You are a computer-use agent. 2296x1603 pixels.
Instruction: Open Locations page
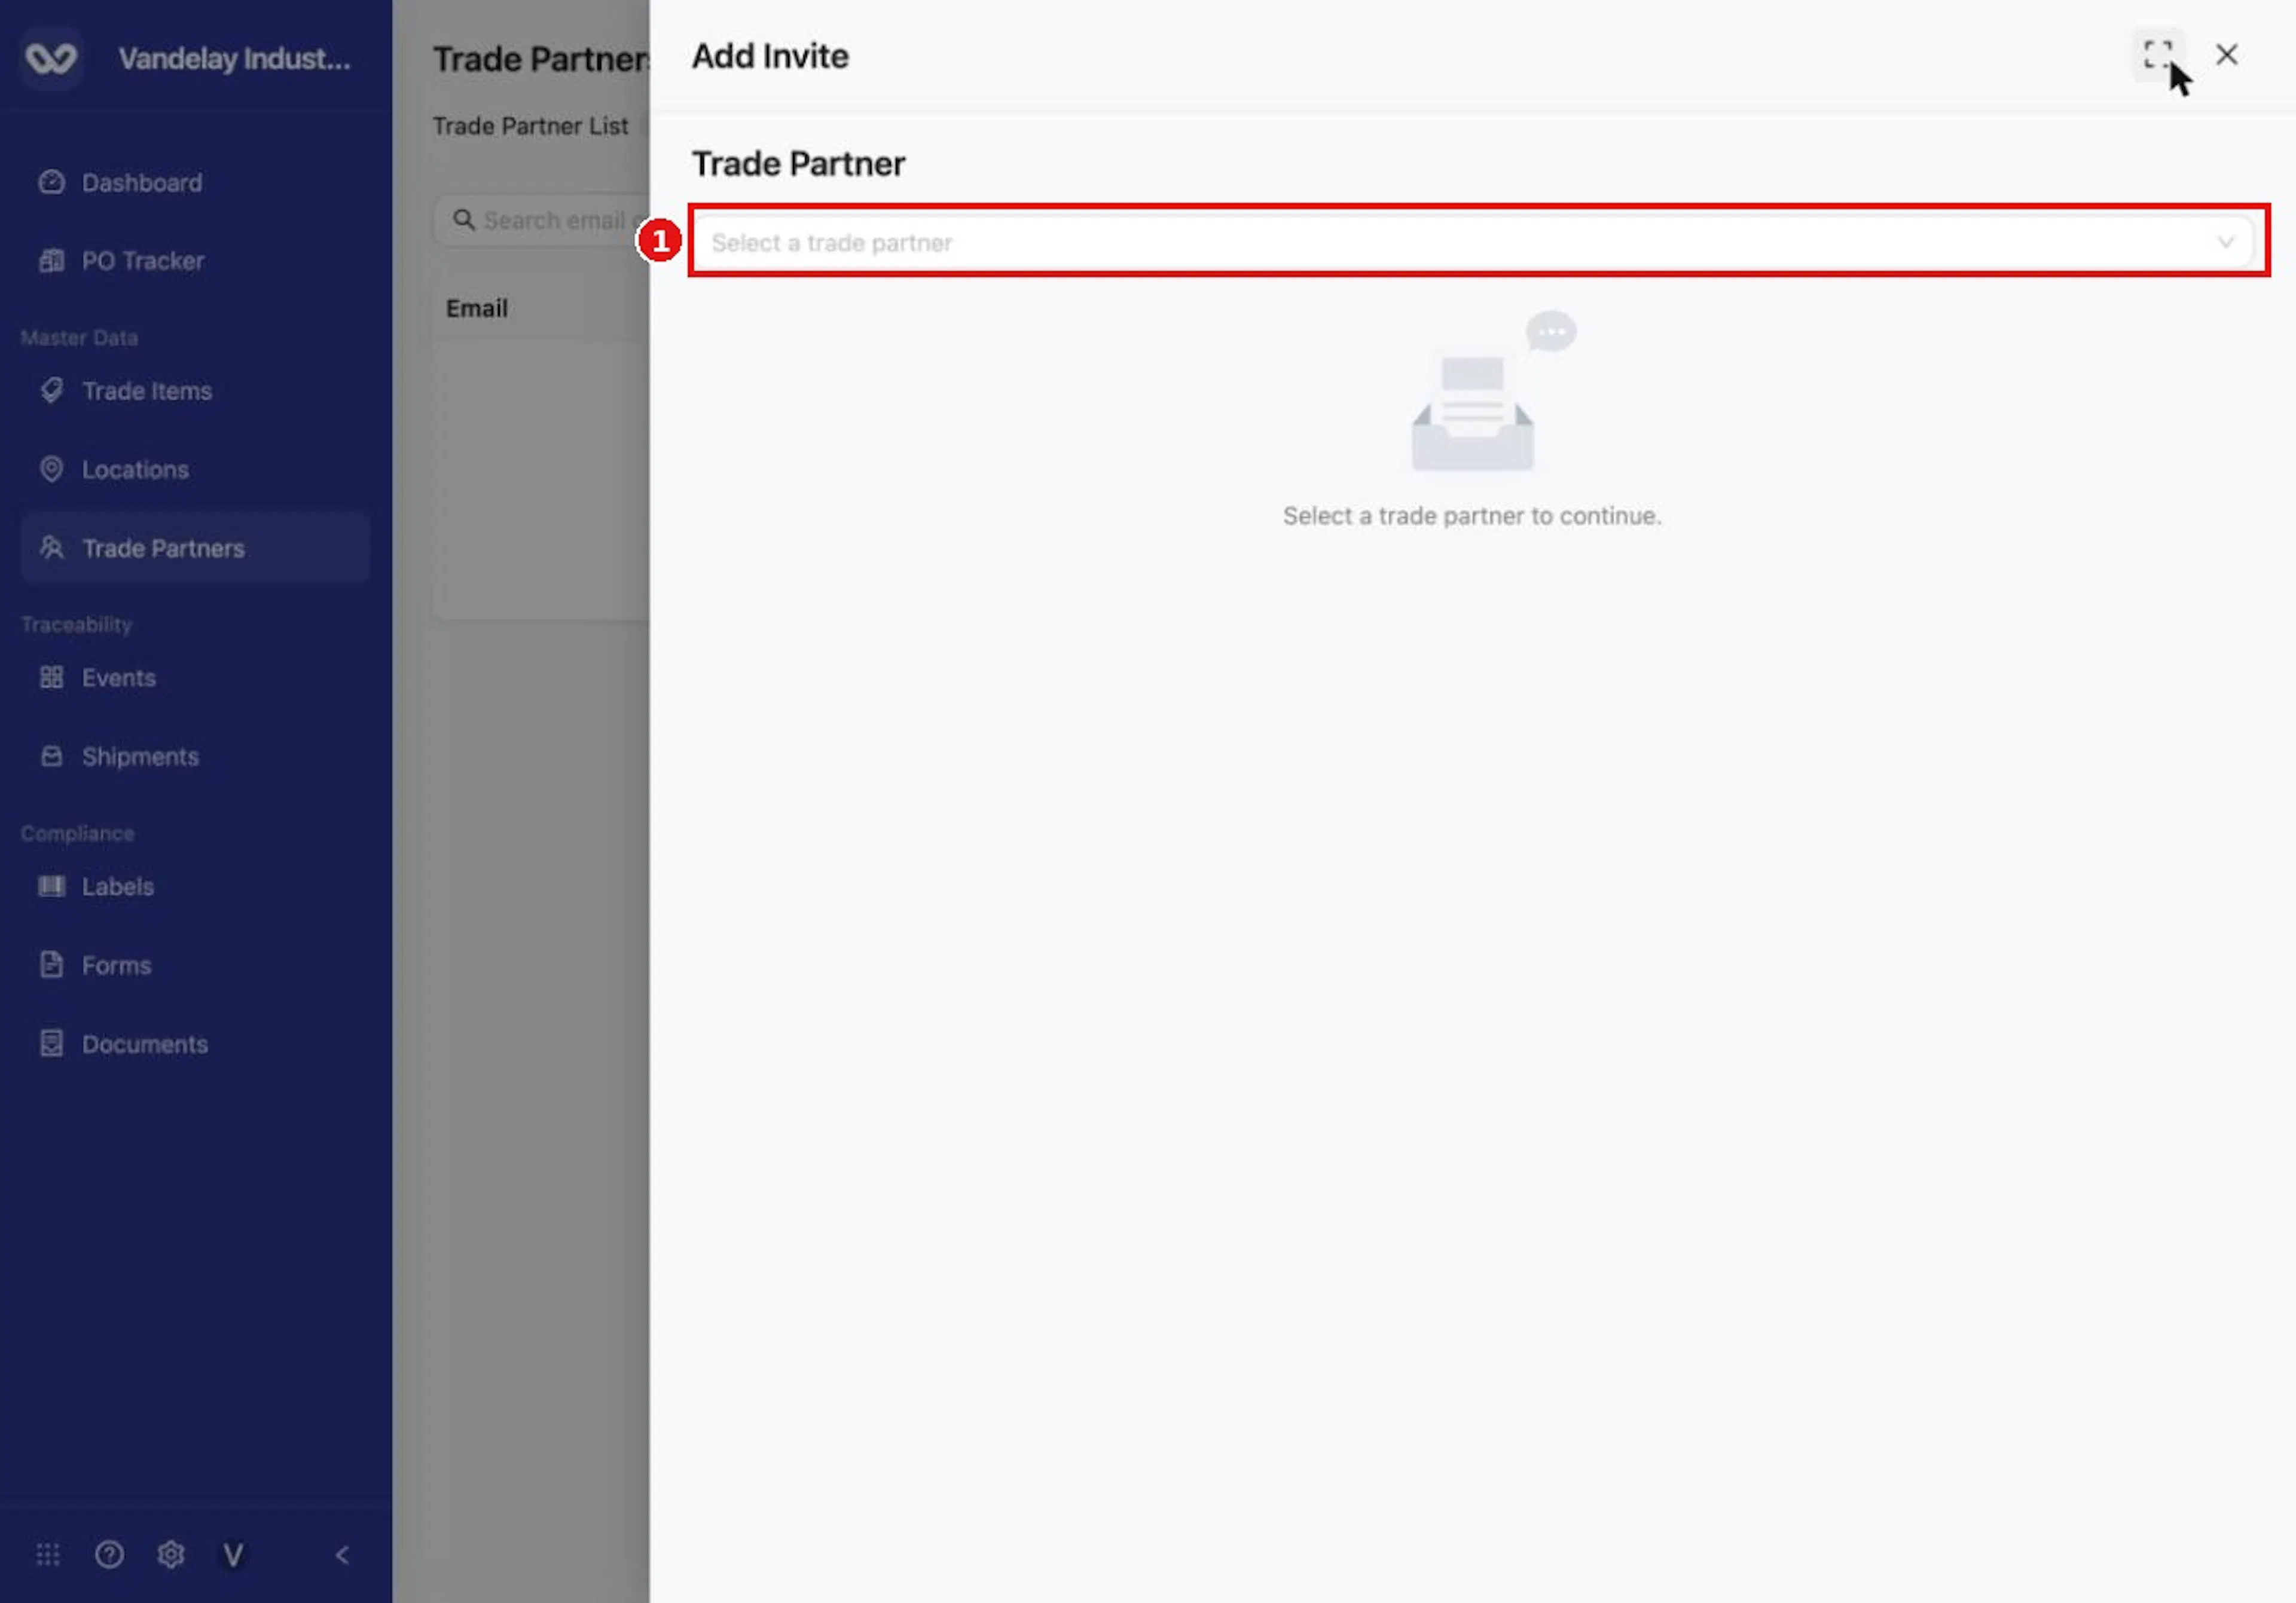(x=195, y=470)
